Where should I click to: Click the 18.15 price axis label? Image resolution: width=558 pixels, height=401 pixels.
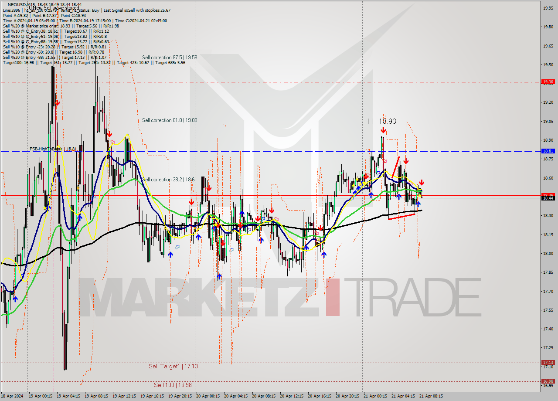point(548,235)
